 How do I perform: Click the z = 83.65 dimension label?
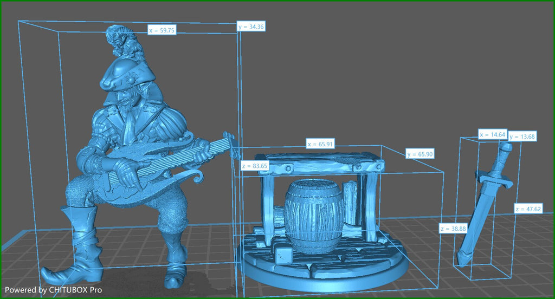(255, 166)
